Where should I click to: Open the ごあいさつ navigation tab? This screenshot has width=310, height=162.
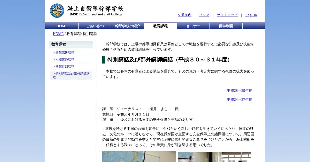tap(95, 26)
